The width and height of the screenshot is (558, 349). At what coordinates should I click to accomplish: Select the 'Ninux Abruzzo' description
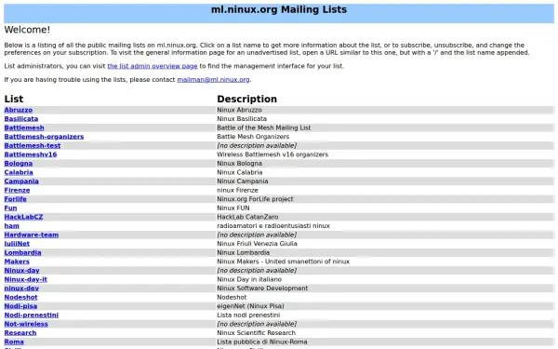tap(239, 110)
